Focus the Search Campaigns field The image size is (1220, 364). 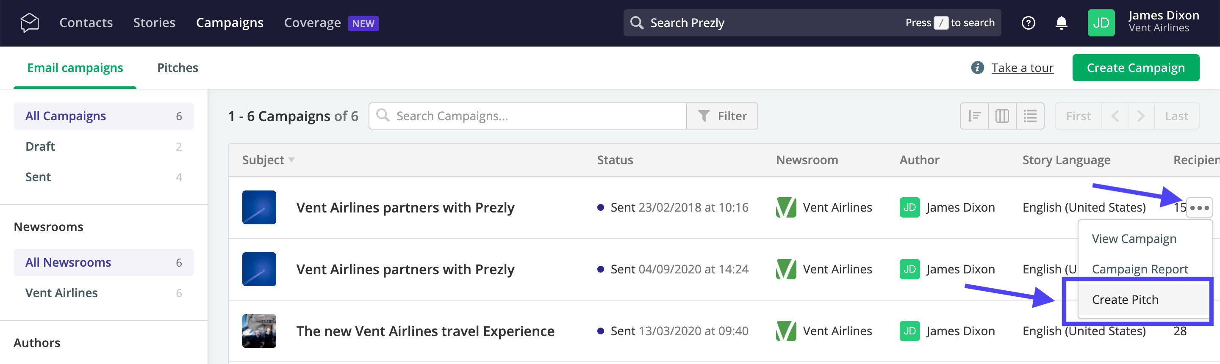pyautogui.click(x=527, y=116)
